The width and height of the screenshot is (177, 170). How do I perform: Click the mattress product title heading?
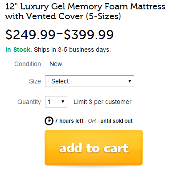pos(85,12)
